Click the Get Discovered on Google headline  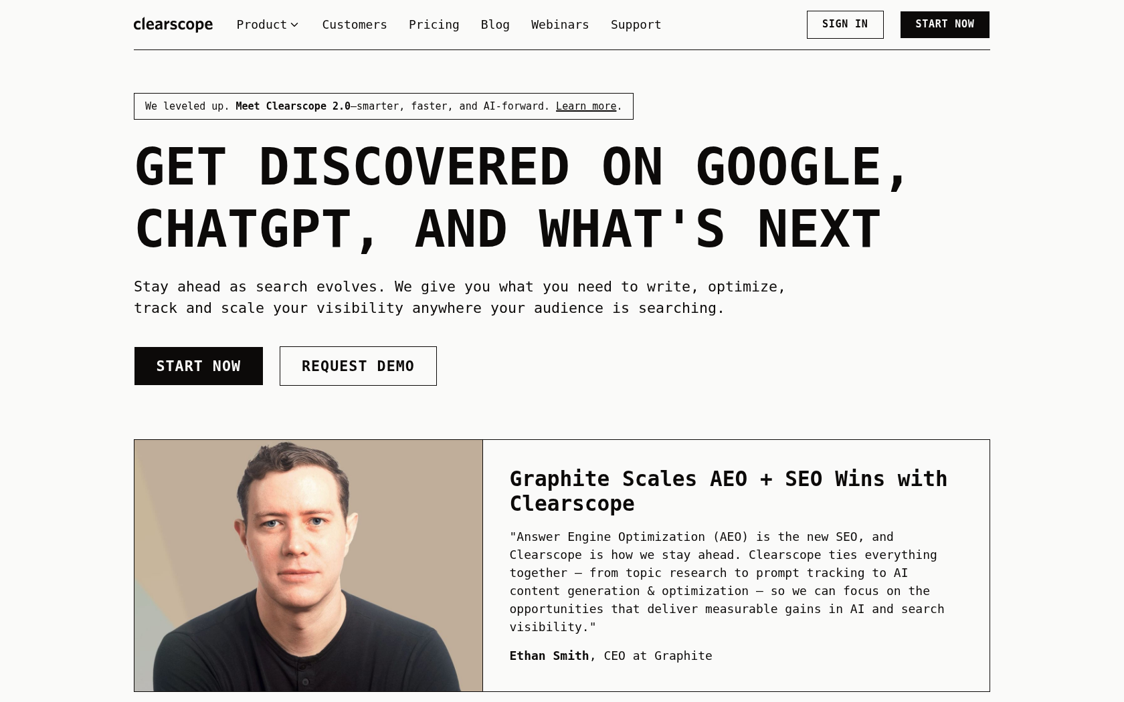tap(522, 198)
